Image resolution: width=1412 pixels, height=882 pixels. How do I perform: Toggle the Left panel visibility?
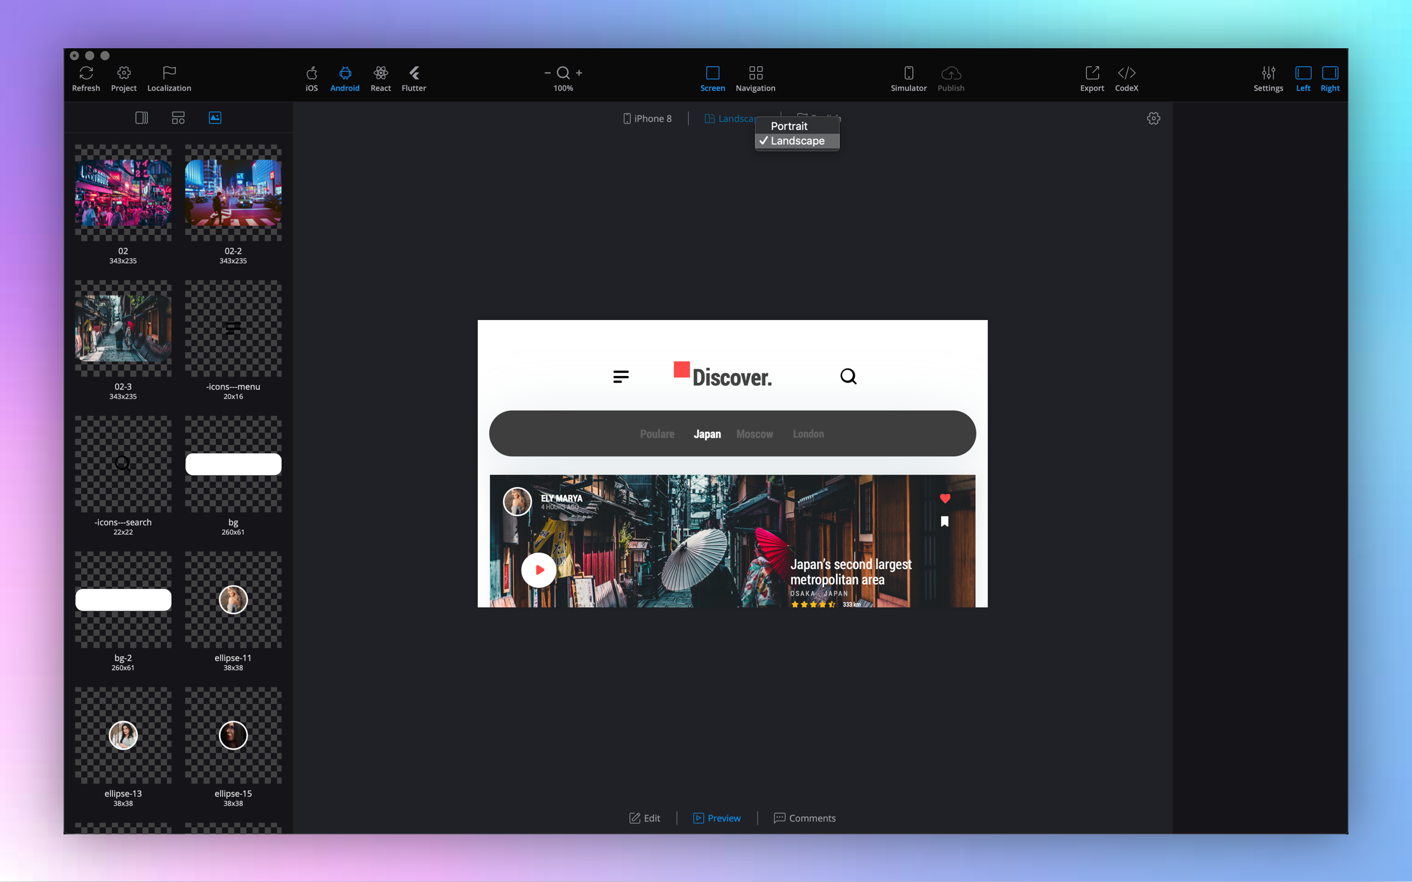coord(1303,73)
